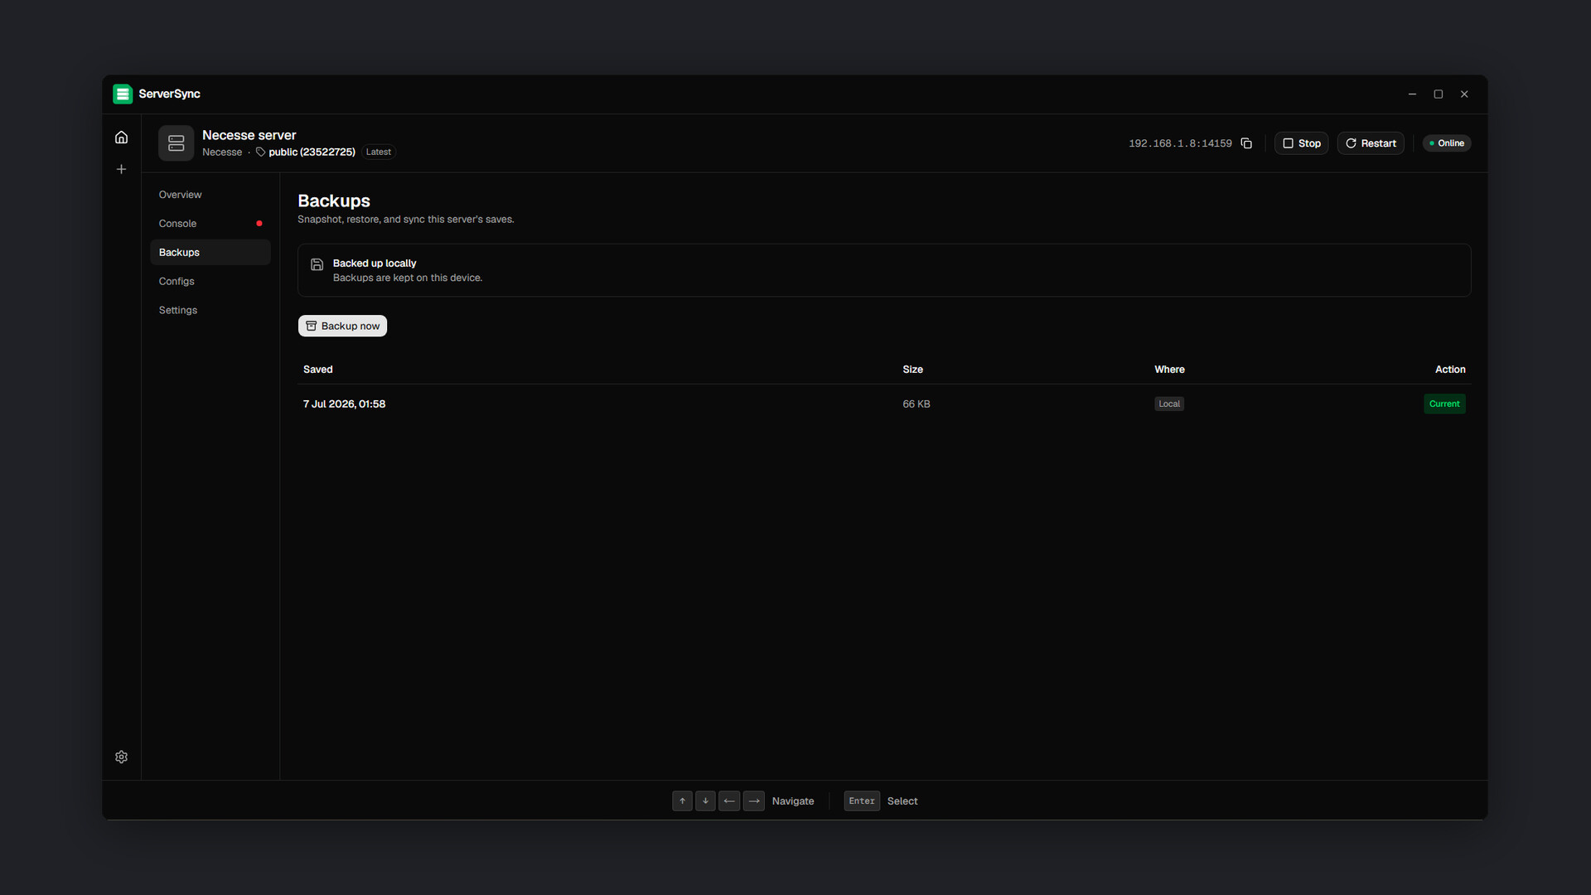Viewport: 1591px width, 895px height.
Task: Open app settings via gear icon
Action: 121,757
